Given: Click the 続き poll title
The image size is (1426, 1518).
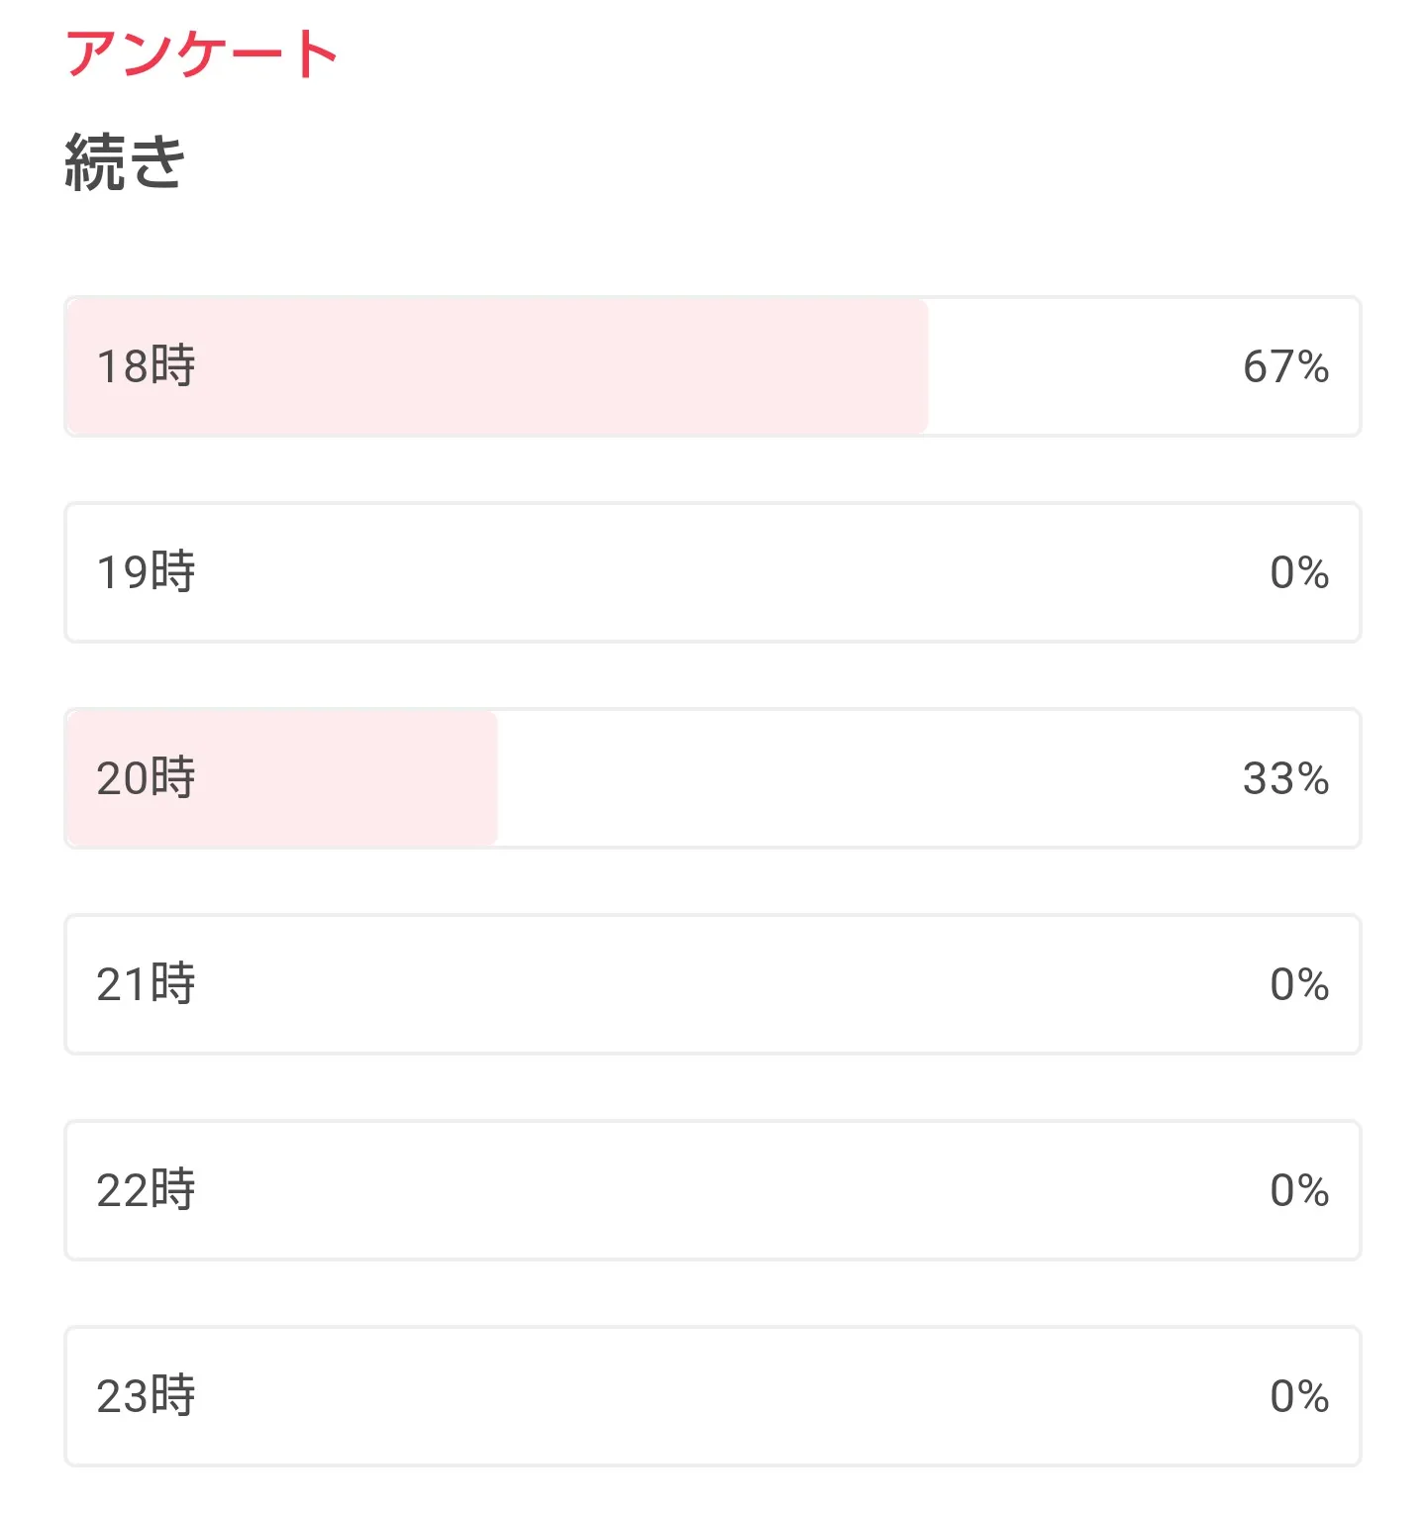Looking at the screenshot, I should pyautogui.click(x=126, y=162).
